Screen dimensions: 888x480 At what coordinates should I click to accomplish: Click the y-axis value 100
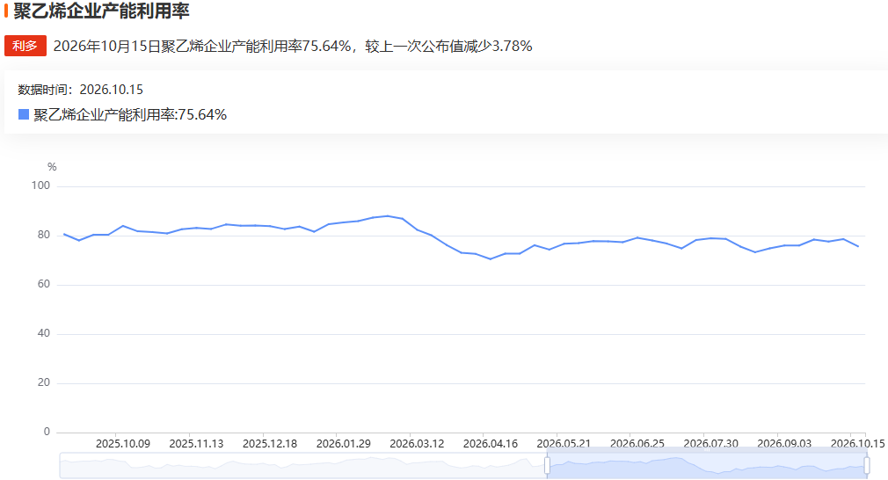coord(40,185)
